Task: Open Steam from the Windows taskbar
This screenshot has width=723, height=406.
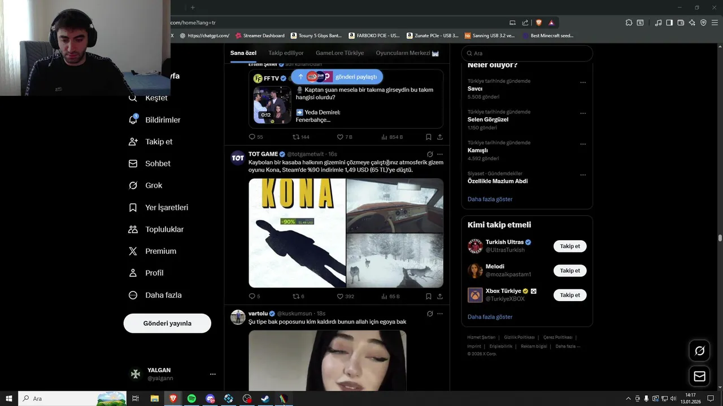Action: pos(265,399)
